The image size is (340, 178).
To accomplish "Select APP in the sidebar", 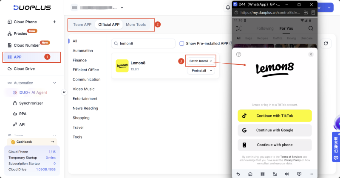I will pos(31,57).
